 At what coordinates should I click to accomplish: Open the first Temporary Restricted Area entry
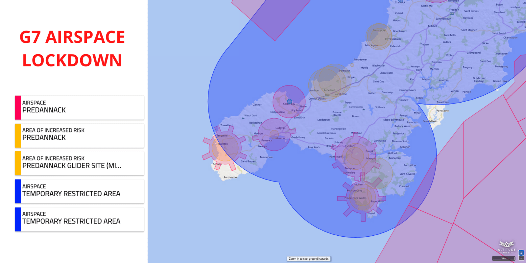(80, 191)
